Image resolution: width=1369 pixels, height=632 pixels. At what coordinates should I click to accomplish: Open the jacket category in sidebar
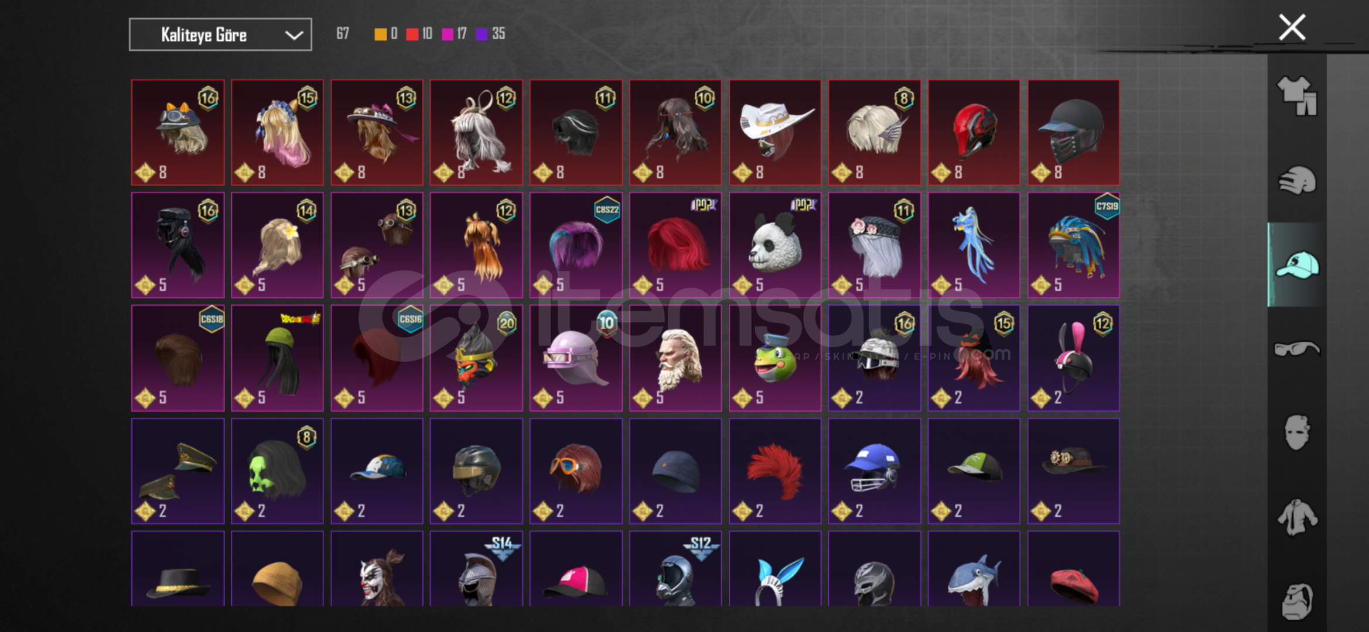pos(1297,517)
